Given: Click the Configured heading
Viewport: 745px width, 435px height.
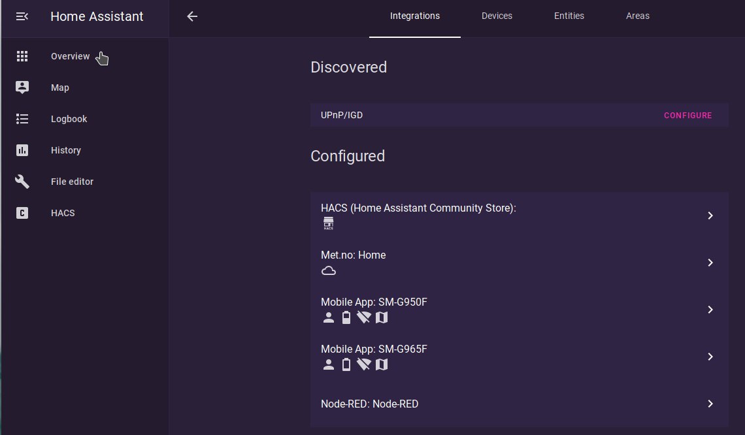Looking at the screenshot, I should point(348,156).
